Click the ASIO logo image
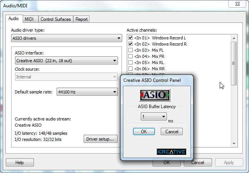The width and height of the screenshot is (249, 173). pyautogui.click(x=155, y=95)
